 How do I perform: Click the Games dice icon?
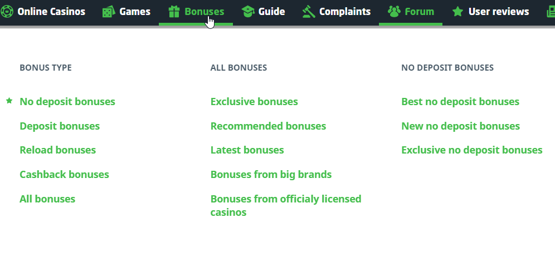109,12
